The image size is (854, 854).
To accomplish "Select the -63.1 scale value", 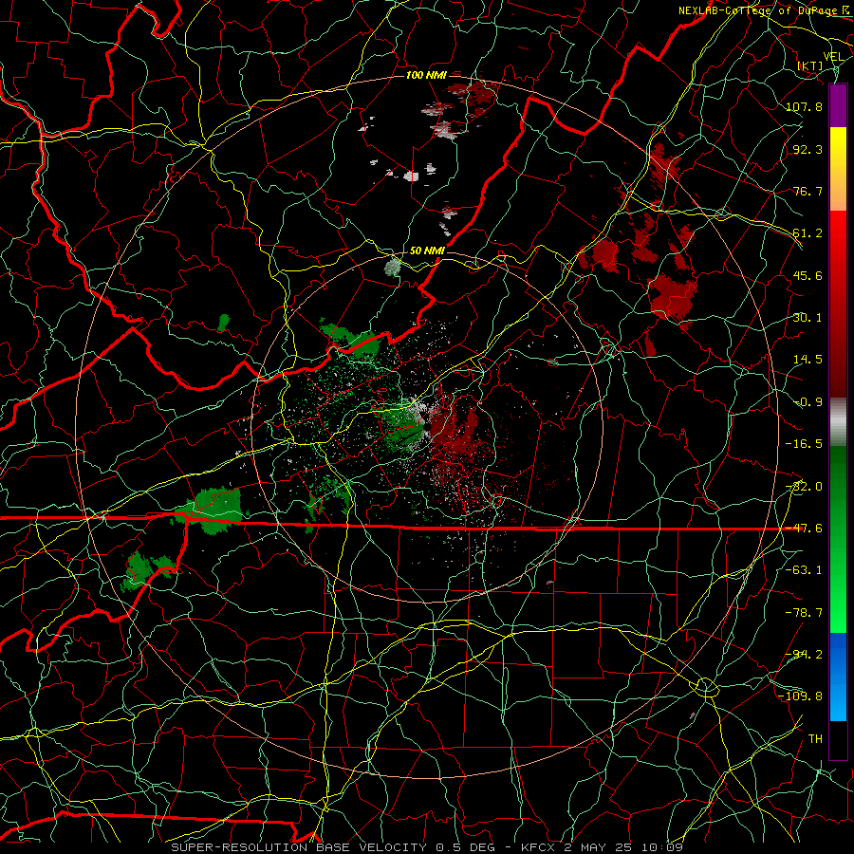I will pyautogui.click(x=804, y=570).
